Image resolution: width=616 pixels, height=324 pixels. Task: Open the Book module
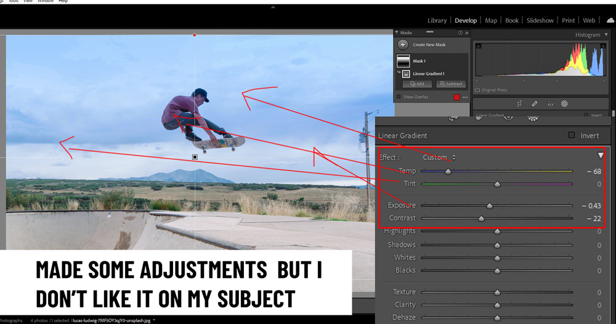[x=511, y=20]
